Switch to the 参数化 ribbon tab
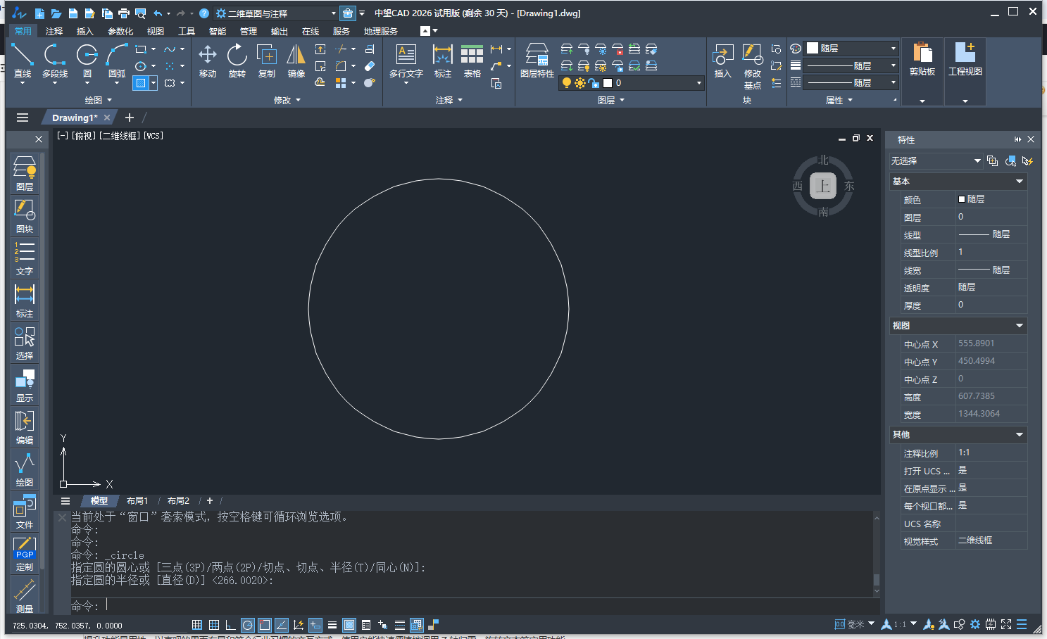 tap(120, 32)
